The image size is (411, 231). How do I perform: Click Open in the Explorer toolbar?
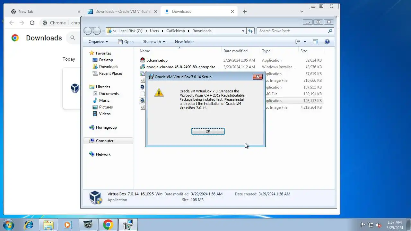pos(126,42)
